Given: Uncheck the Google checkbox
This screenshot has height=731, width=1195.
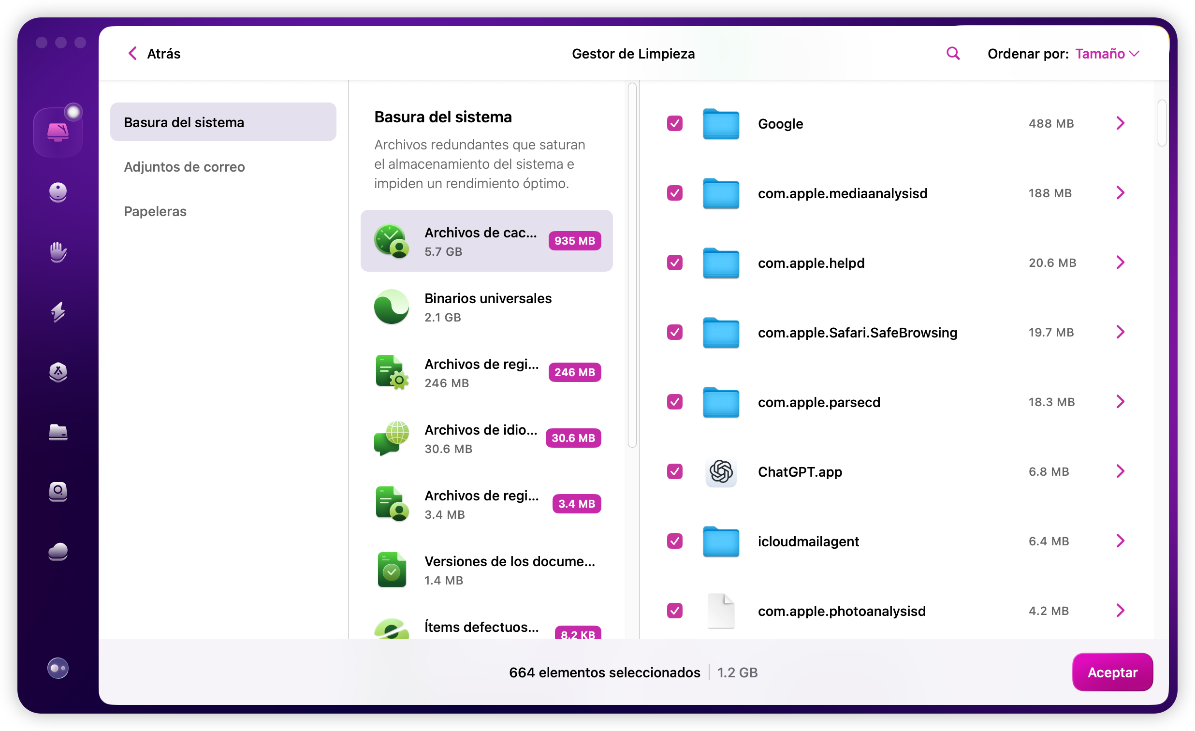Looking at the screenshot, I should (x=674, y=123).
